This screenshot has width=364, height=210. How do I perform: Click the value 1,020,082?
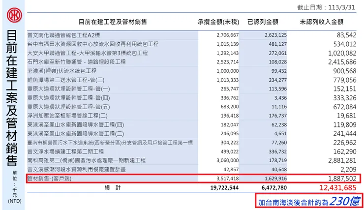click(342, 53)
